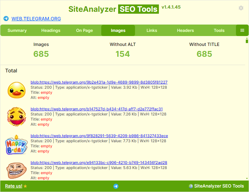
Task: Click 'Title: empty' under the duck sticker
Action: [41, 92]
